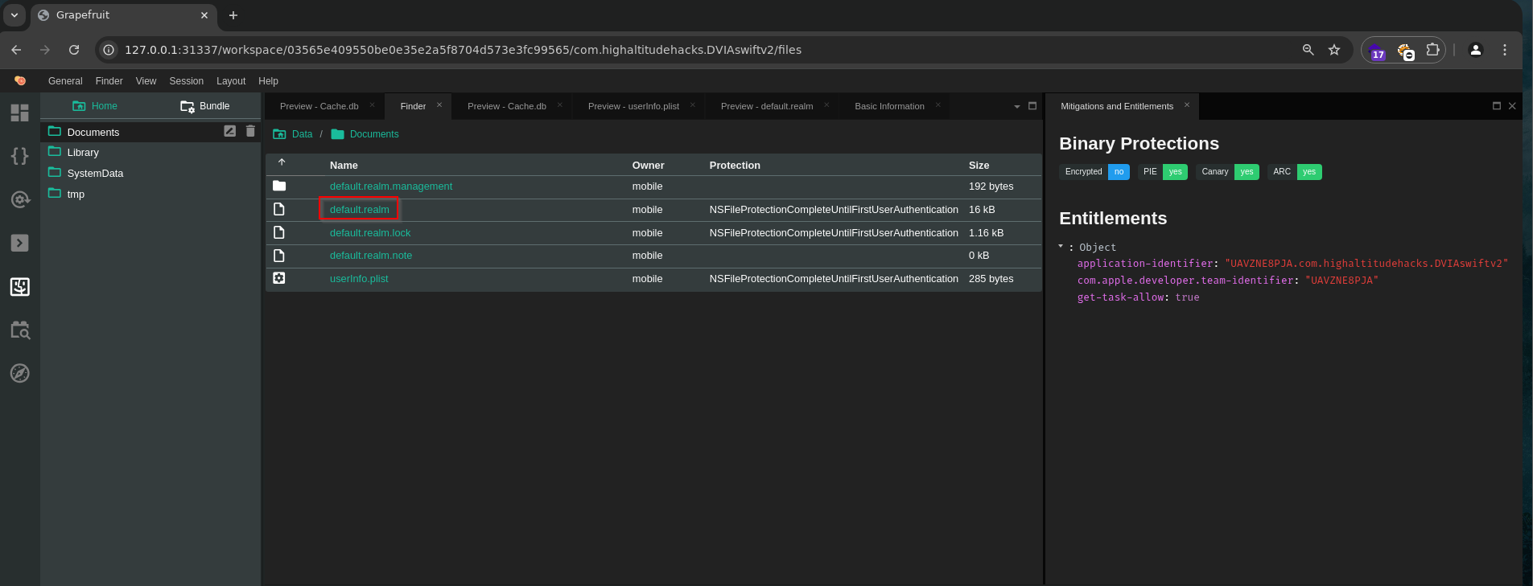Viewport: 1533px width, 586px height.
Task: Select the Bundle tab
Action: 205,106
